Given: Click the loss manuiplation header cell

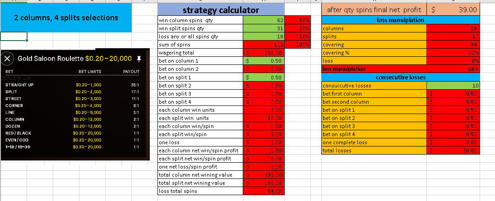Looking at the screenshot, I should [401, 20].
